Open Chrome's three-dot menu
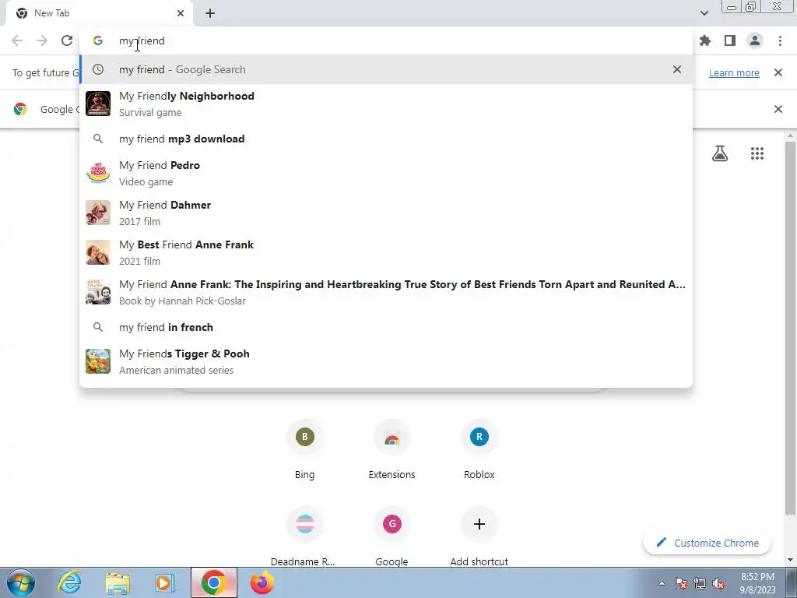The height and width of the screenshot is (598, 797). pos(780,40)
